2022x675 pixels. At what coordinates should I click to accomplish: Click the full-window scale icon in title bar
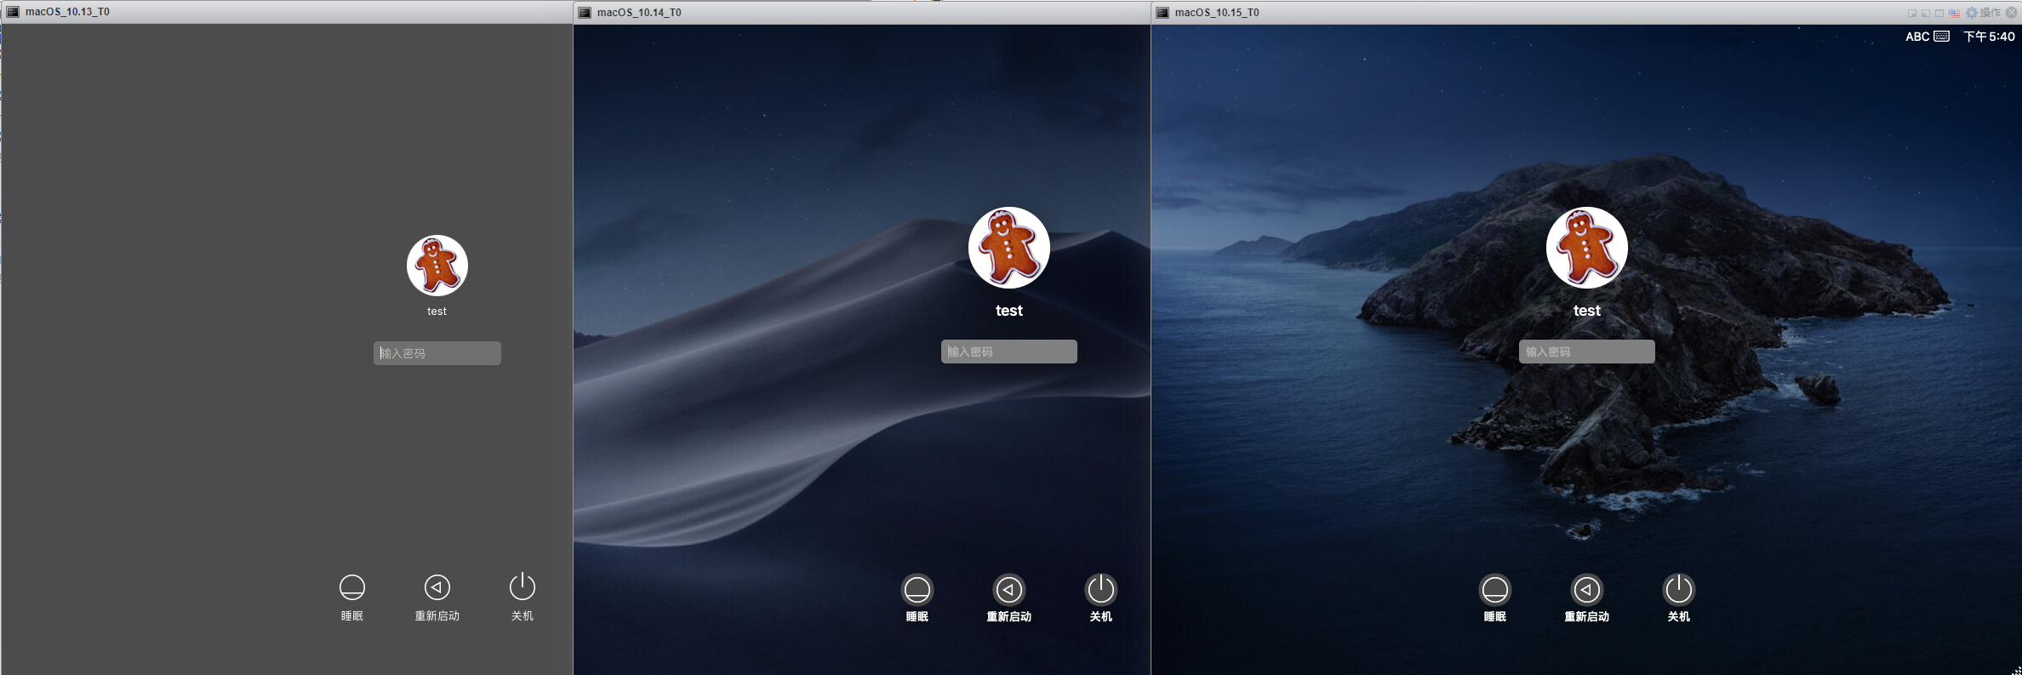tap(1939, 14)
